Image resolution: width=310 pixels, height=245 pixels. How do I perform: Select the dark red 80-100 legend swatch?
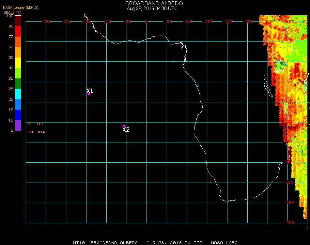pyautogui.click(x=18, y=21)
